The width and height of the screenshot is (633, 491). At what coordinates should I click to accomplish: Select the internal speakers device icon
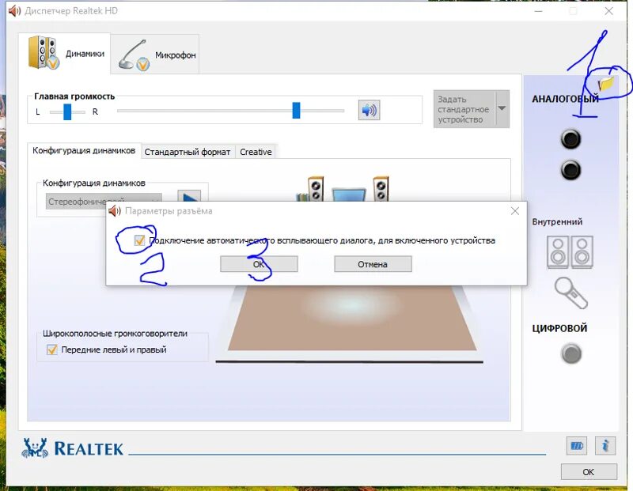570,252
